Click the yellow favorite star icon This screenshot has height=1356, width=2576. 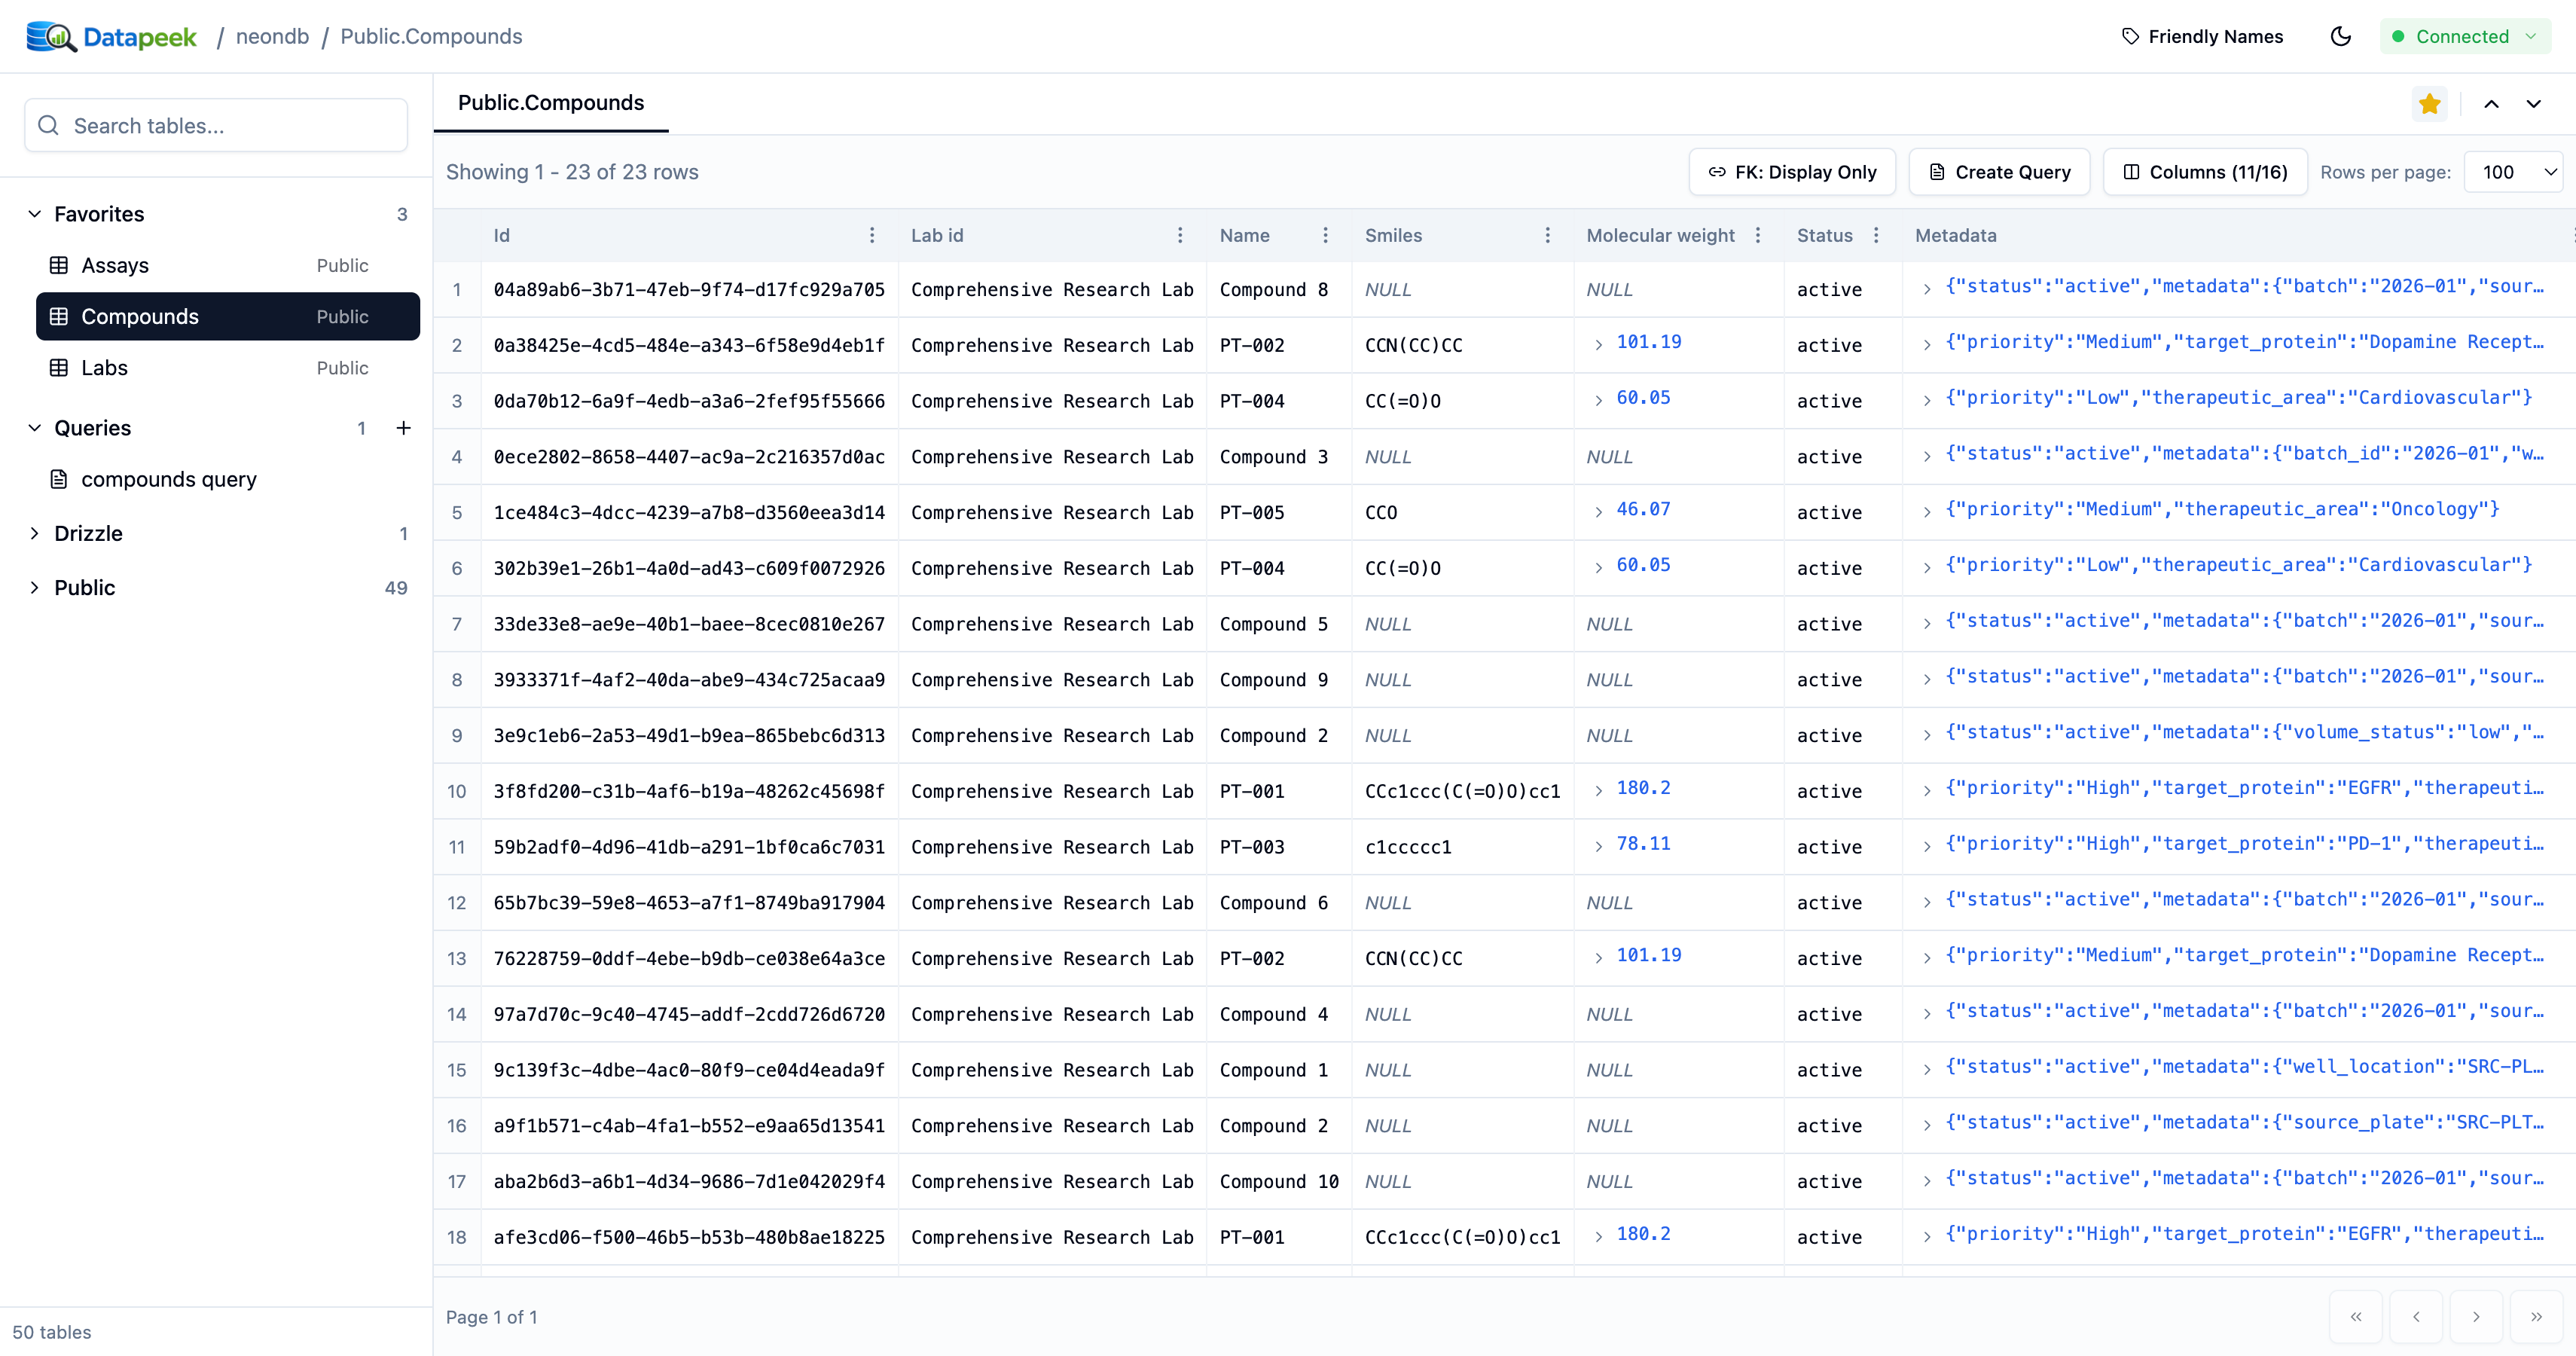[2429, 104]
